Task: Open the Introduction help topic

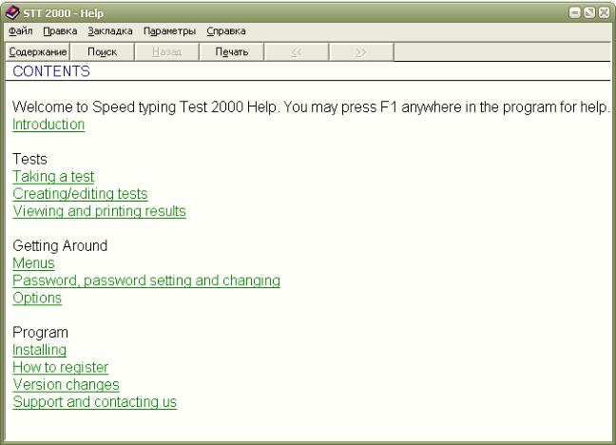Action: click(48, 125)
